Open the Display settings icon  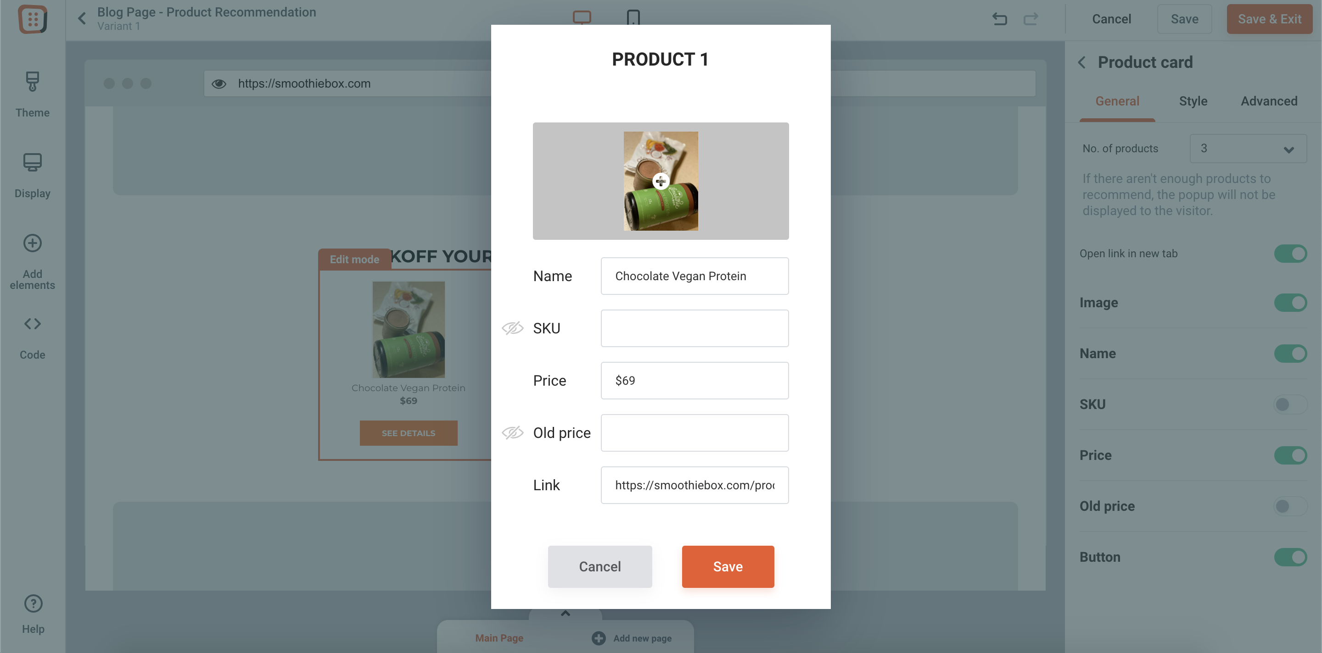(x=32, y=162)
